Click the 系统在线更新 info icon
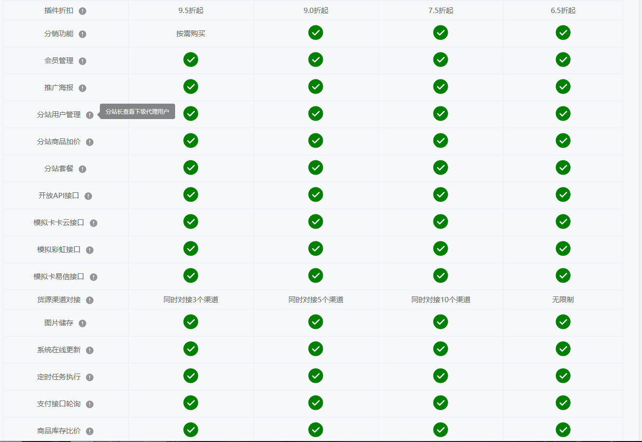 (x=90, y=350)
